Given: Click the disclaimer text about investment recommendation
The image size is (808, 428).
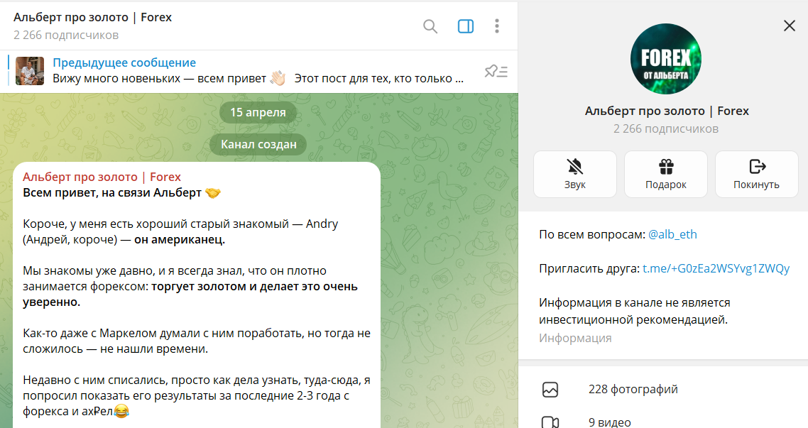Looking at the screenshot, I should click(634, 311).
